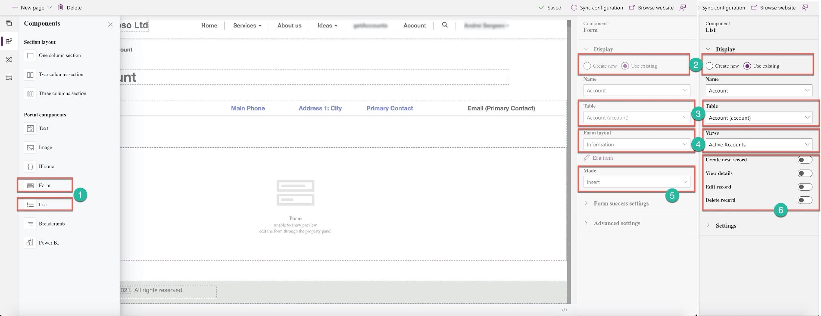Open Home in the site navigation
Screen dimensions: 821x316
pos(209,25)
